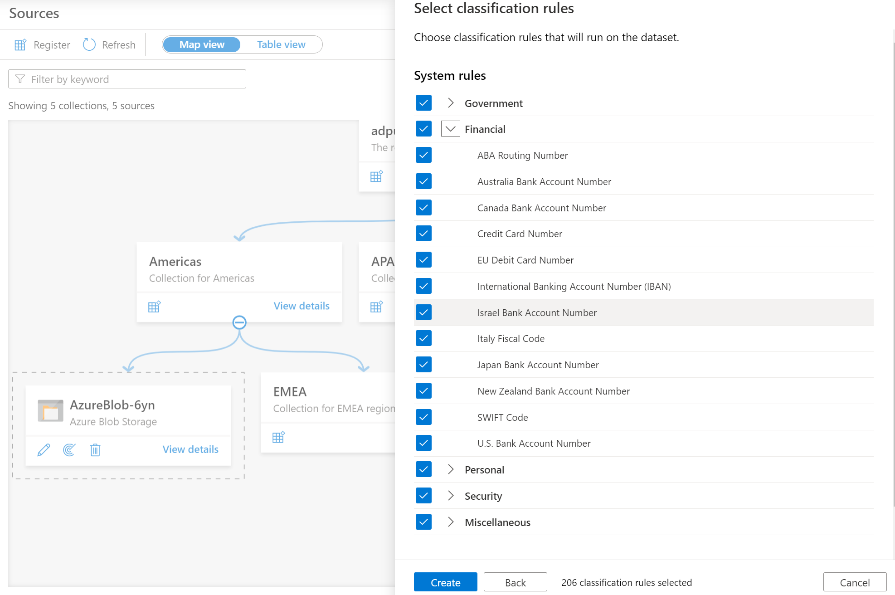Disable the Financial system rules category checkbox
The image size is (895, 595).
click(x=423, y=129)
